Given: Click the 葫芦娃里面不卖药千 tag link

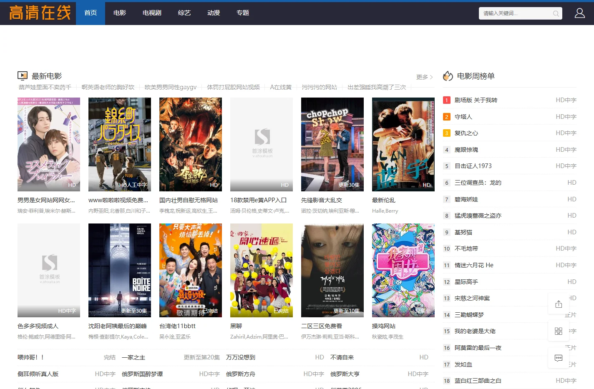Looking at the screenshot, I should [45, 87].
